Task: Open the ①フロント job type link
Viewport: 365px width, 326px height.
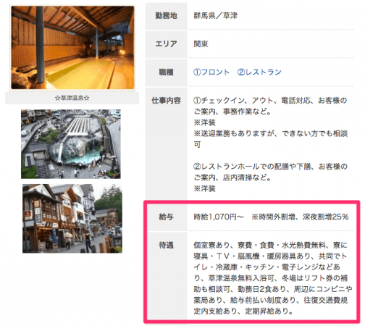Action: point(211,72)
